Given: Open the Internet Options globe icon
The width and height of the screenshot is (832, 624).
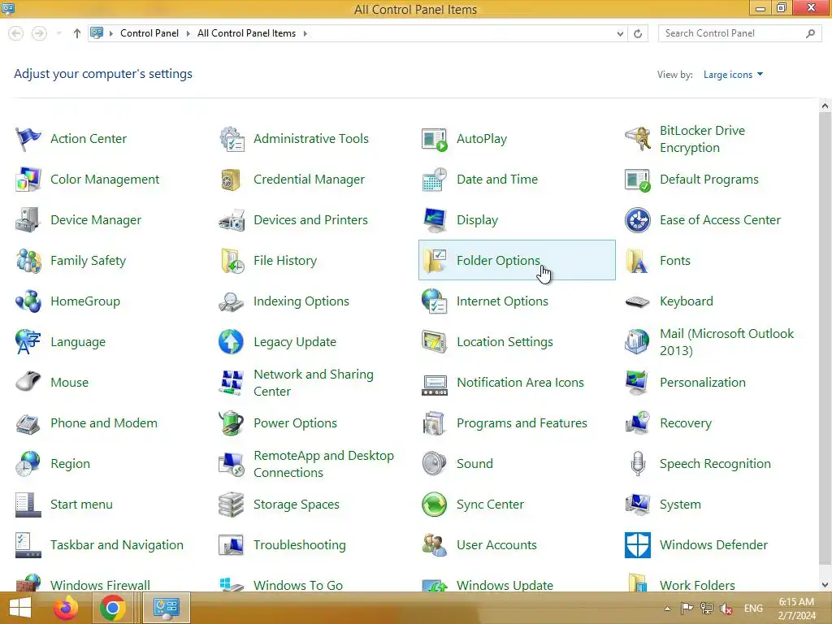Looking at the screenshot, I should [435, 301].
